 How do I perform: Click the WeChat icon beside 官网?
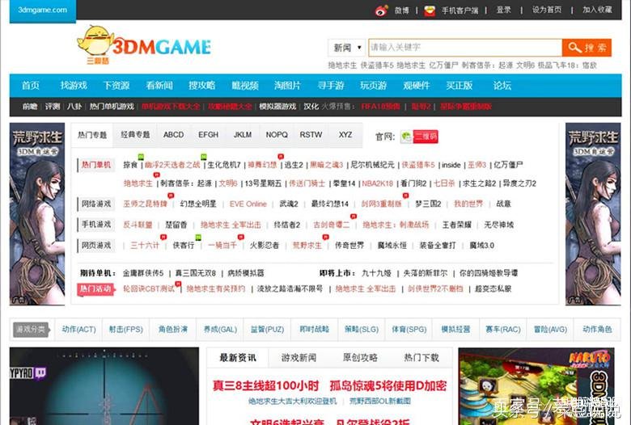[x=406, y=137]
